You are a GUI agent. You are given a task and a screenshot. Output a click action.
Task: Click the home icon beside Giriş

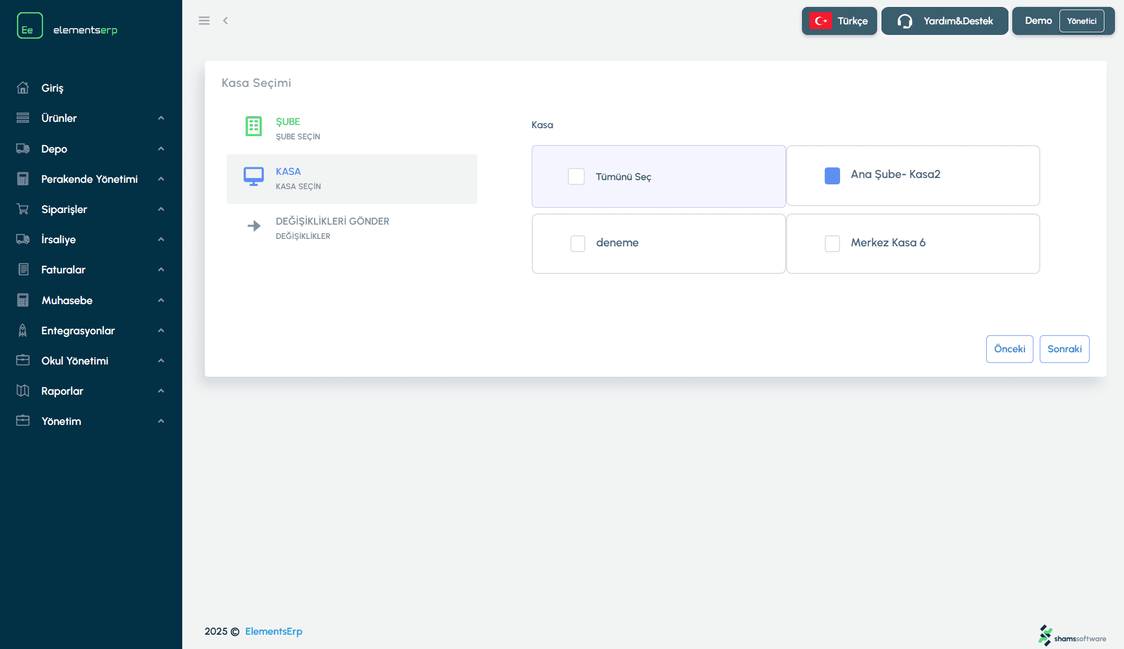point(23,88)
